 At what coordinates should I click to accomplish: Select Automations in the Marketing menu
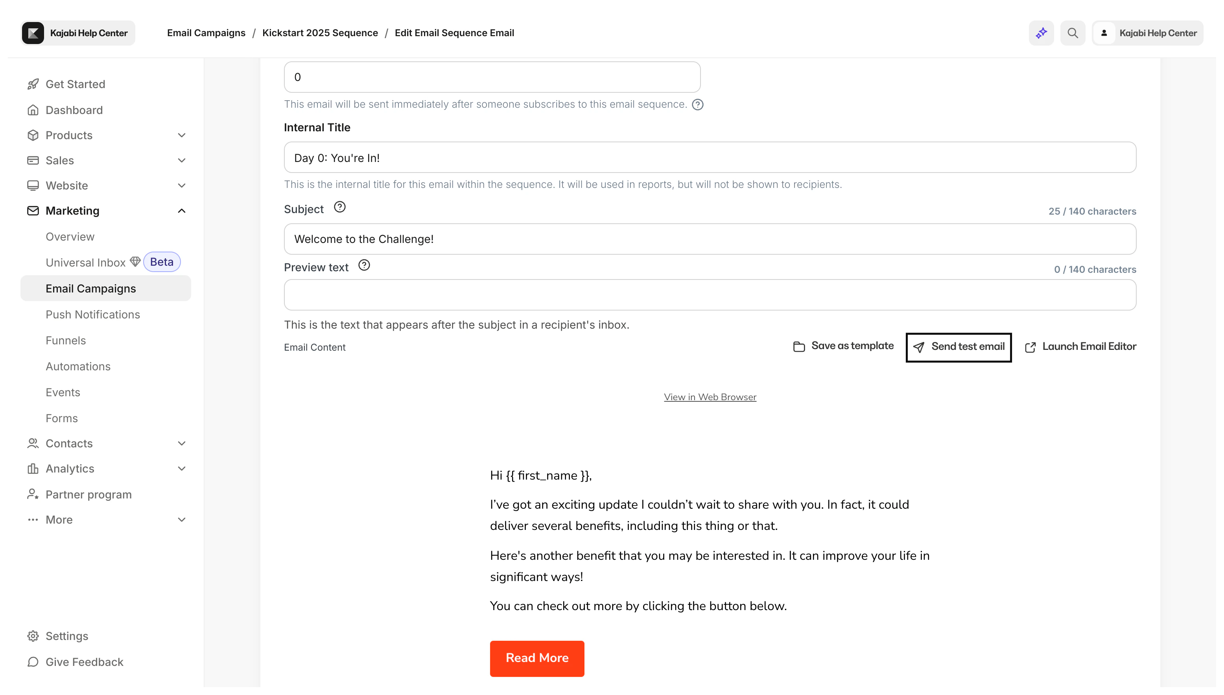click(x=78, y=366)
